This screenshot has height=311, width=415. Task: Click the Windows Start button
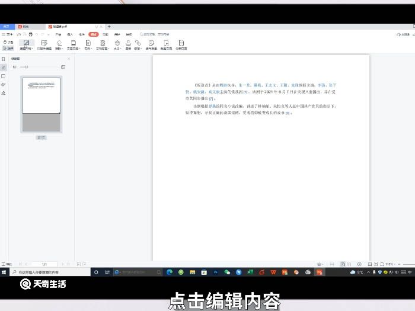4,272
